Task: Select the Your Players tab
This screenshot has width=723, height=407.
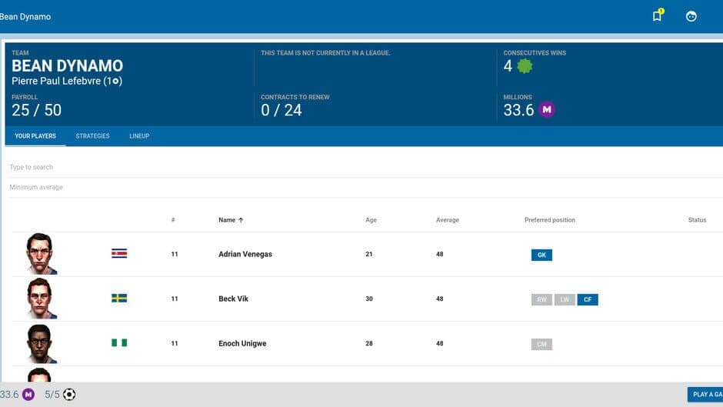Action: coord(35,136)
